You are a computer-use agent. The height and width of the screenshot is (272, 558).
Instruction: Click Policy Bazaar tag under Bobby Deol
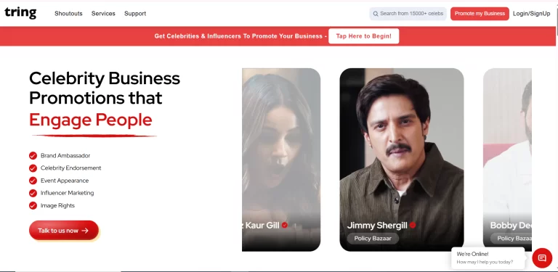[x=511, y=238]
